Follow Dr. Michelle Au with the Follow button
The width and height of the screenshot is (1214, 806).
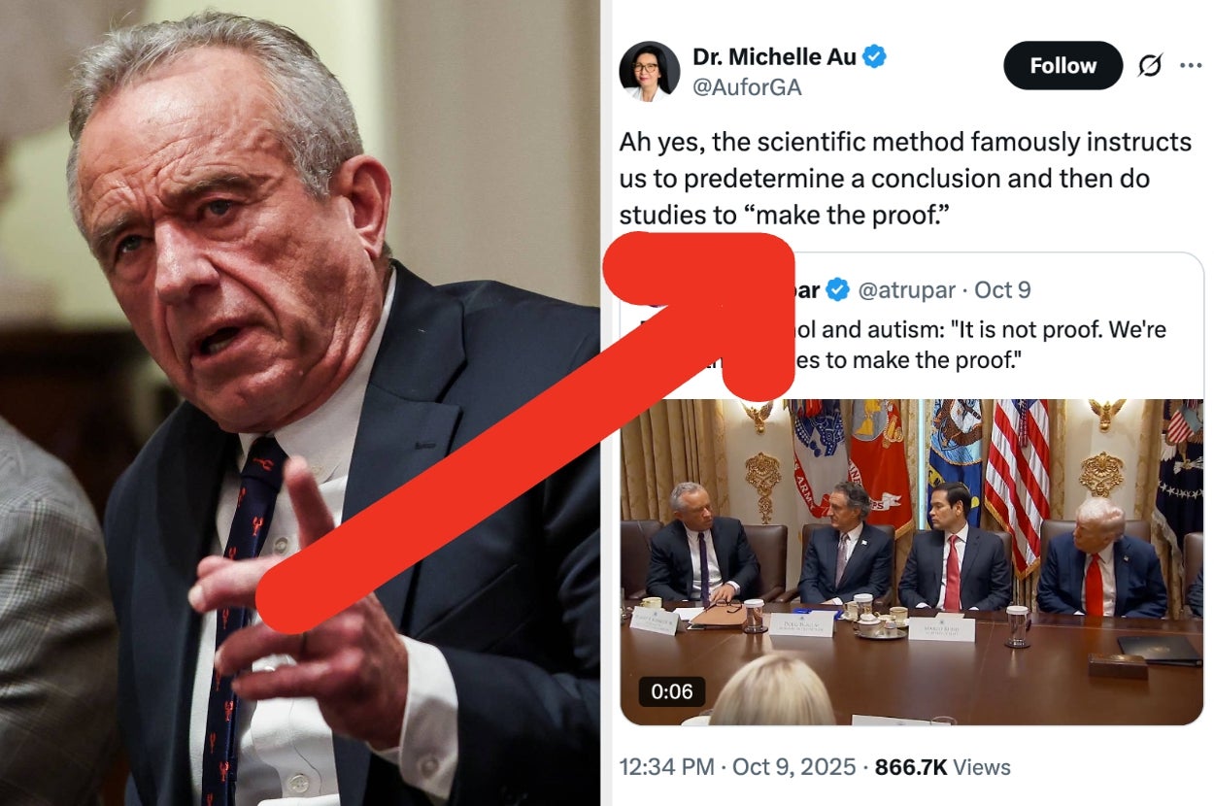click(1062, 66)
